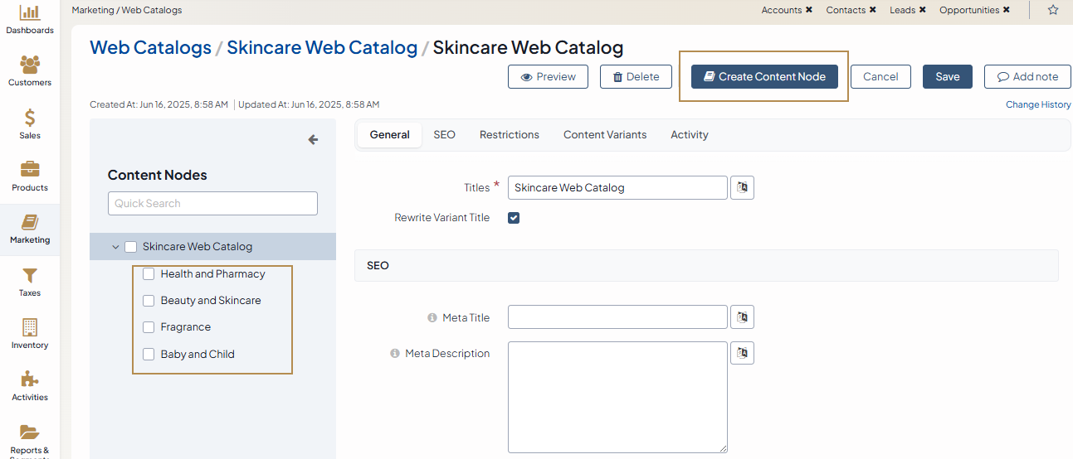
Task: Click the Quick Search input field
Action: click(x=212, y=204)
